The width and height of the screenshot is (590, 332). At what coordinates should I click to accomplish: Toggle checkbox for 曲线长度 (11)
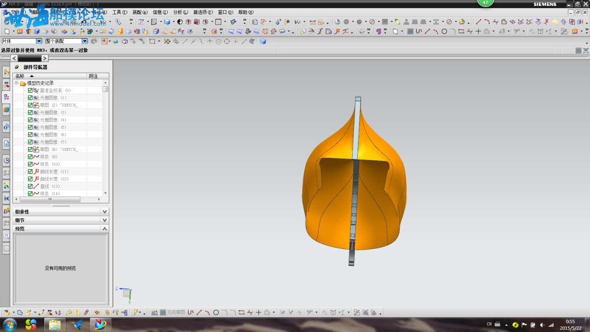tap(30, 172)
